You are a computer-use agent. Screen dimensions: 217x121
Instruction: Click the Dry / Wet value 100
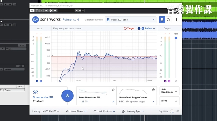click(177, 111)
